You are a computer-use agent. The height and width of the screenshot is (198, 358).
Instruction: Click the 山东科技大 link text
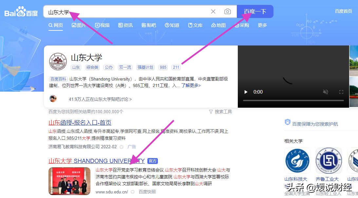coord(296,179)
